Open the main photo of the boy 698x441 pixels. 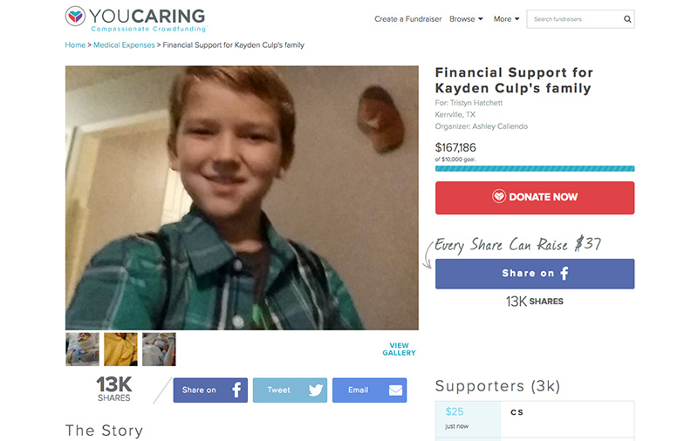click(242, 198)
